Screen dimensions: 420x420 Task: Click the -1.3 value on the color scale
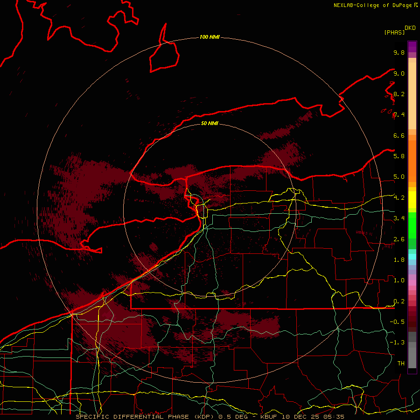pos(397,343)
